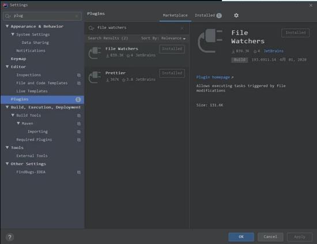Click the project-level icon beside Maven
This screenshot has height=244, width=317.
coord(79,123)
